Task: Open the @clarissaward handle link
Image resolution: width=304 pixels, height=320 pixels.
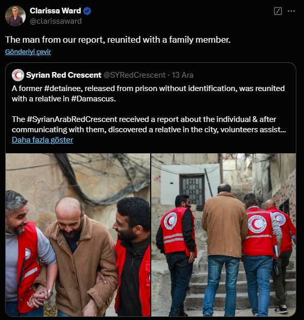Action: click(56, 21)
